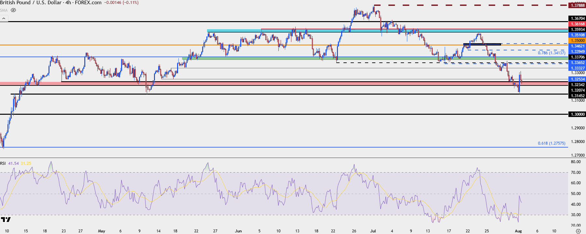Select the 0.618 (1.27575) Fibonacci label

551,143
